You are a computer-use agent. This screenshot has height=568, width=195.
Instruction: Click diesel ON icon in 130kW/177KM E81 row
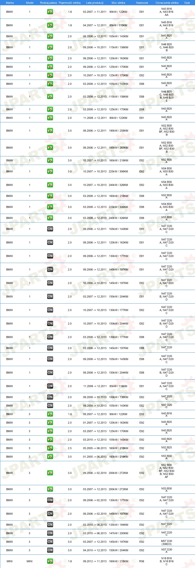pos(50,256)
